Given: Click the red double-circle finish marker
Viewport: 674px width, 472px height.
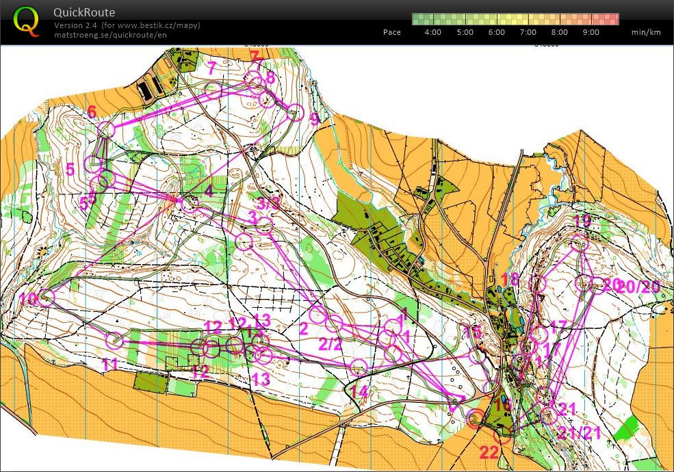Looking at the screenshot, I should pos(475,419).
